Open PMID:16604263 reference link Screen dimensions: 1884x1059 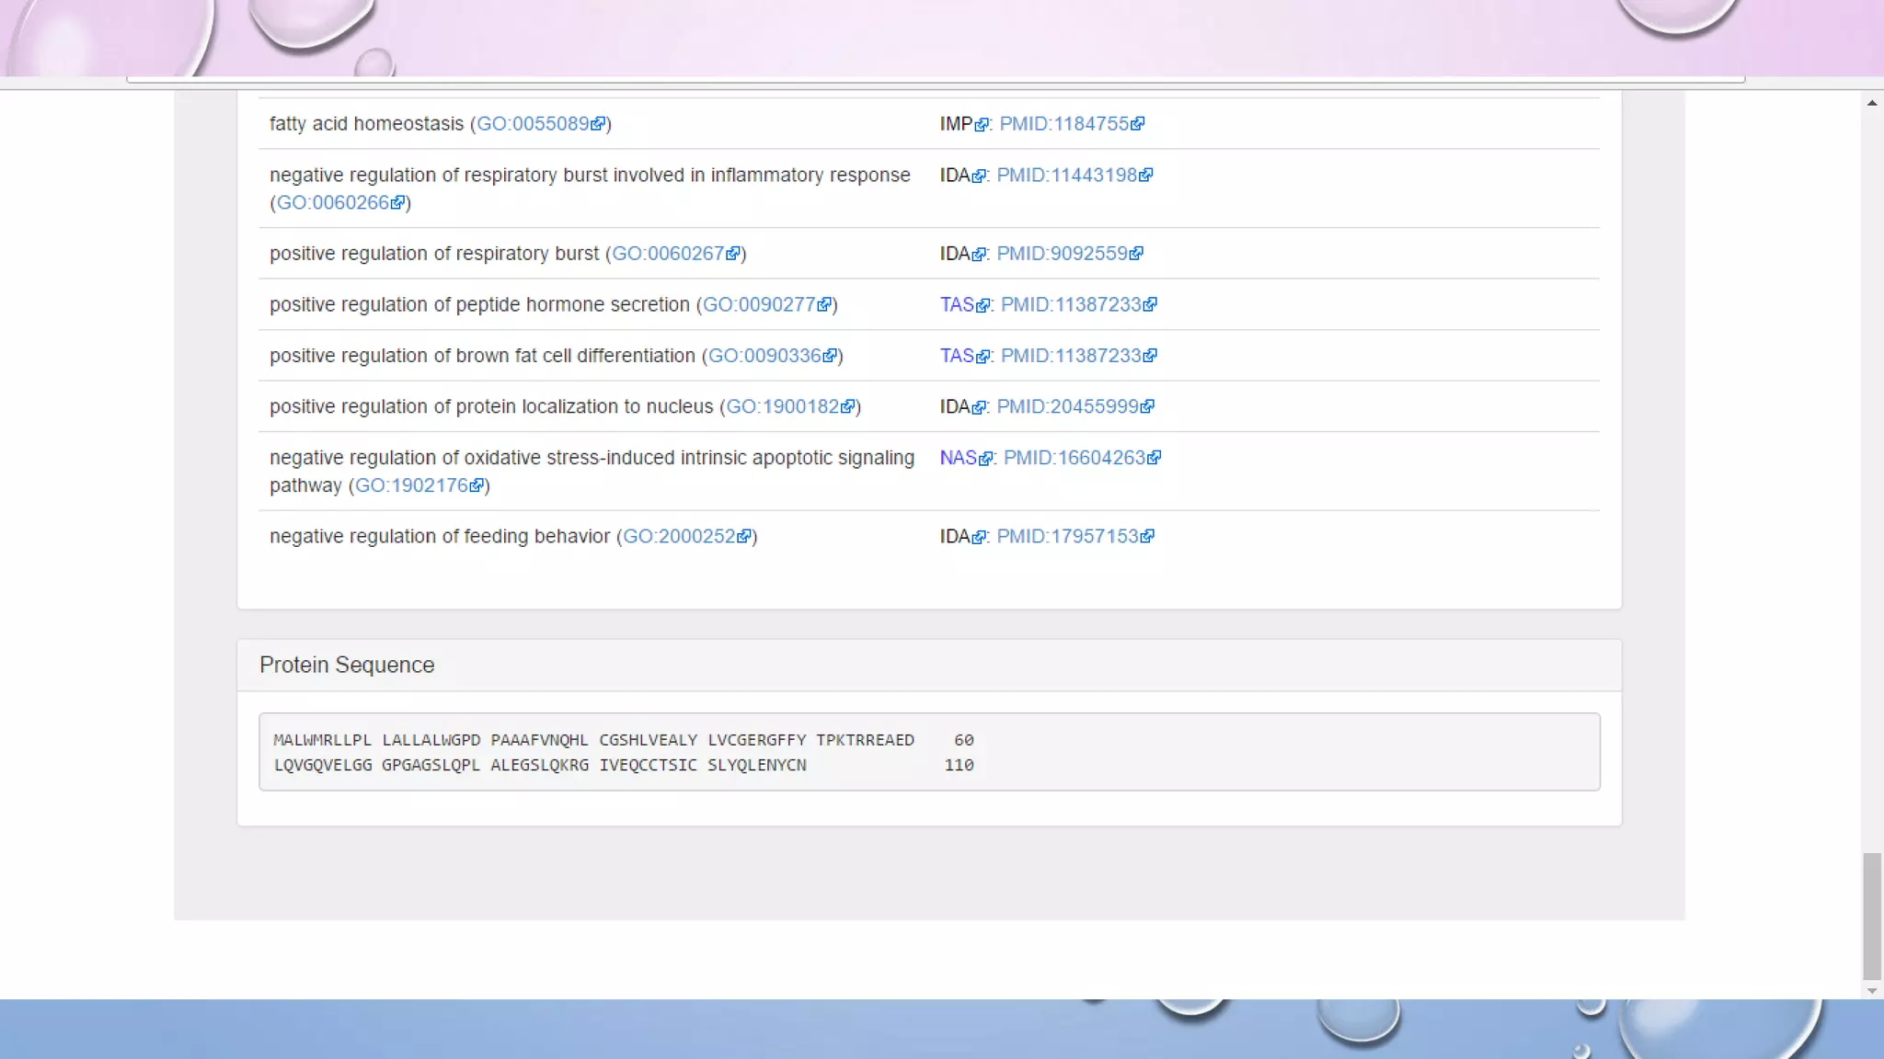point(1074,458)
